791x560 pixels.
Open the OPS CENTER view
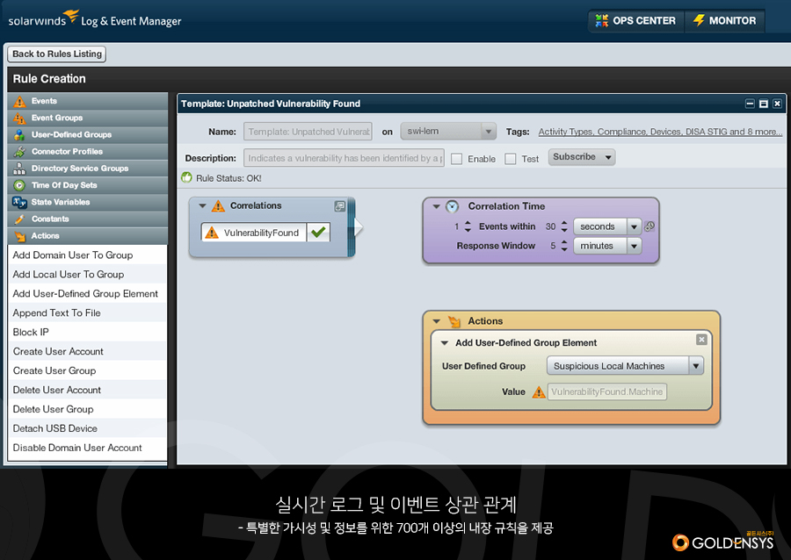635,21
